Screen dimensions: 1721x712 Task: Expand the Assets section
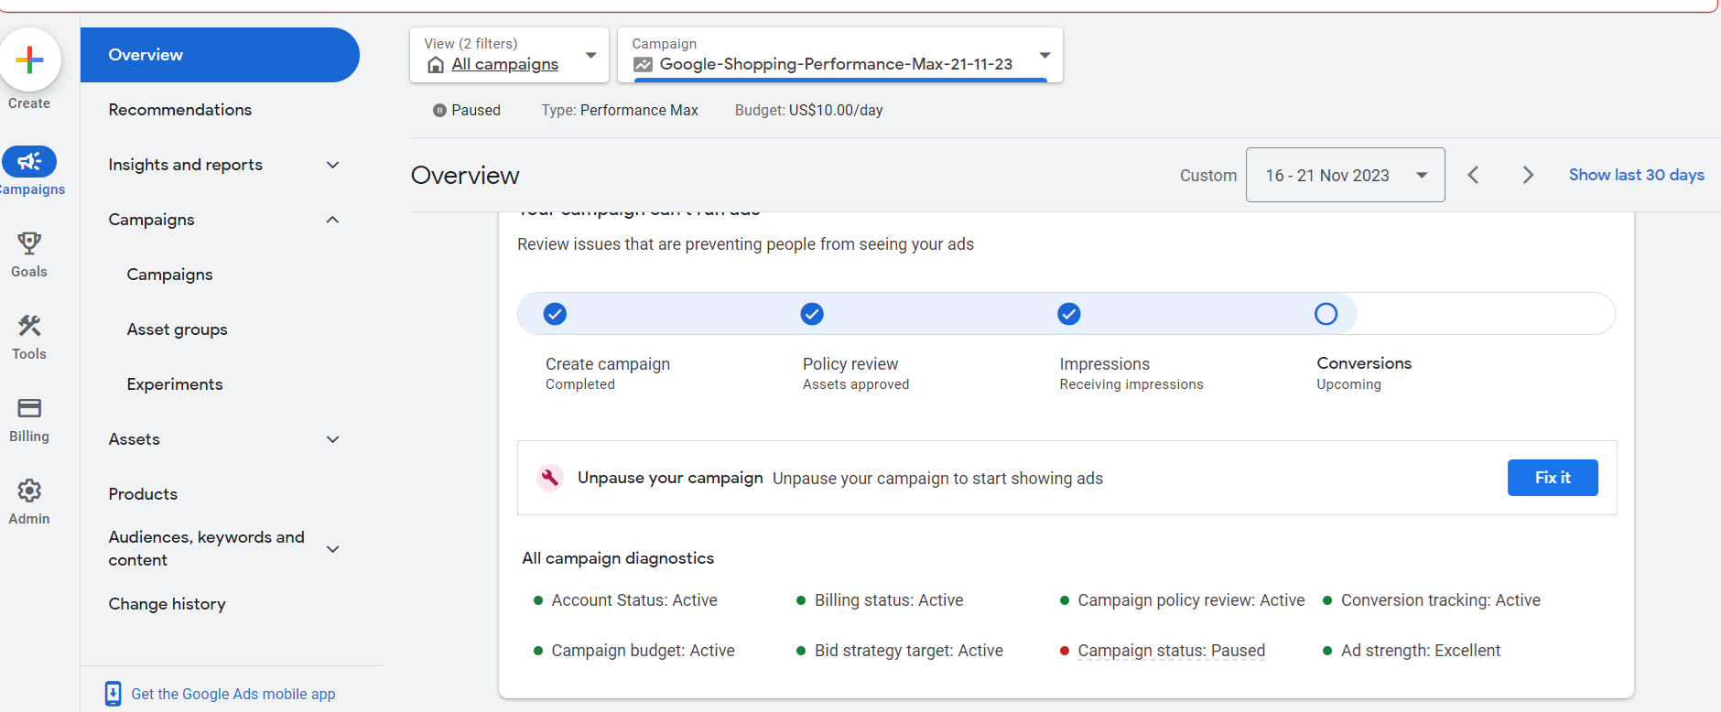point(333,439)
